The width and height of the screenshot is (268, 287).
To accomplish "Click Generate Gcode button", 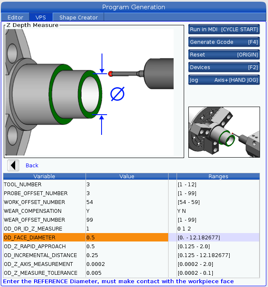I will (224, 42).
